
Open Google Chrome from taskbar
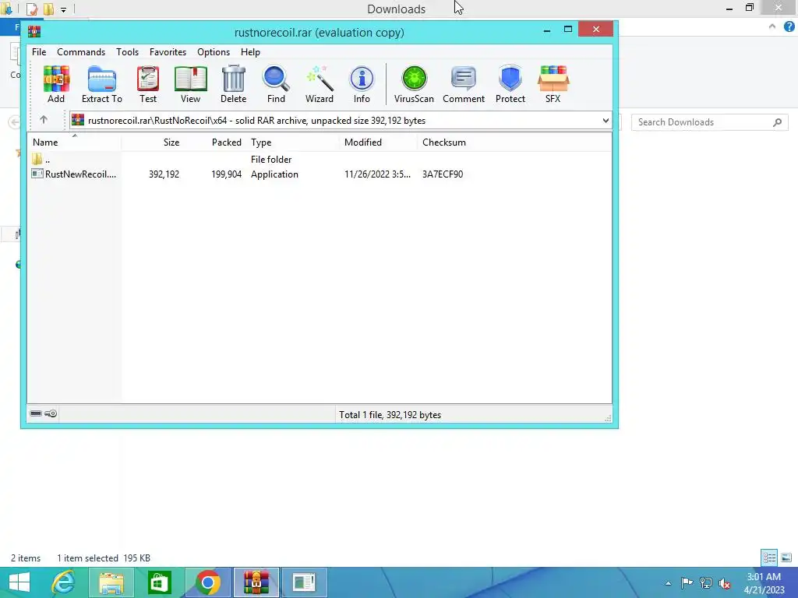click(207, 582)
